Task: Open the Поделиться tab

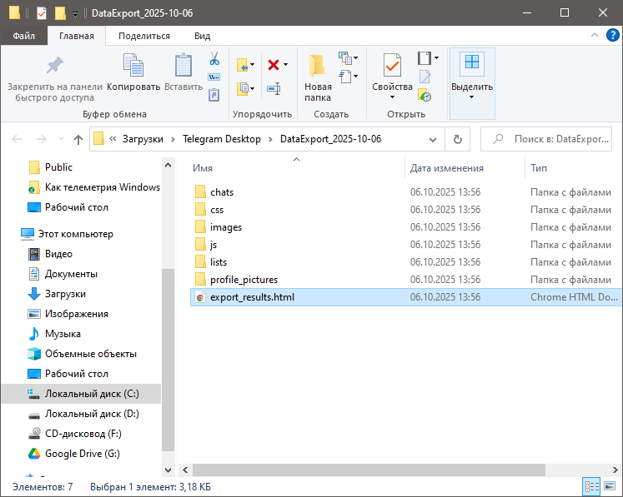Action: [x=143, y=36]
